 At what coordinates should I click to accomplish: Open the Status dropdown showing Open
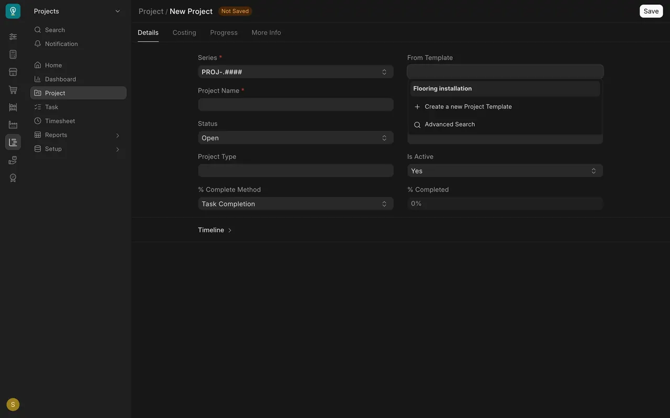click(296, 138)
